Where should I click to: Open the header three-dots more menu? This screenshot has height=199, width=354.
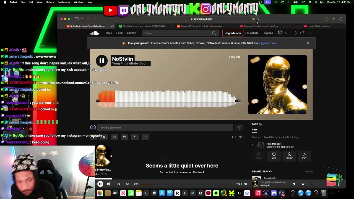coord(309,33)
